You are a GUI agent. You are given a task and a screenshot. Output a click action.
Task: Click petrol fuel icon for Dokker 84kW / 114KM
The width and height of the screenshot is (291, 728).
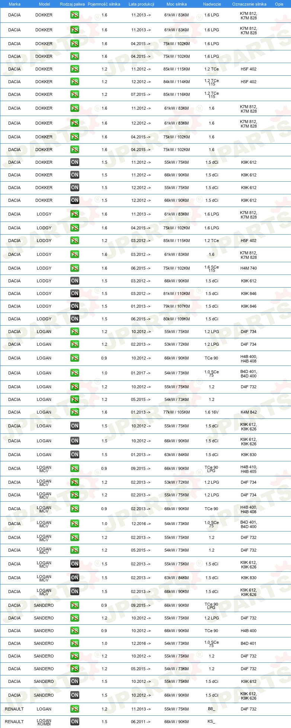[x=75, y=82]
